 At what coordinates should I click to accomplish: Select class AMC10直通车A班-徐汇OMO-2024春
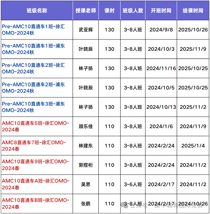(36, 184)
